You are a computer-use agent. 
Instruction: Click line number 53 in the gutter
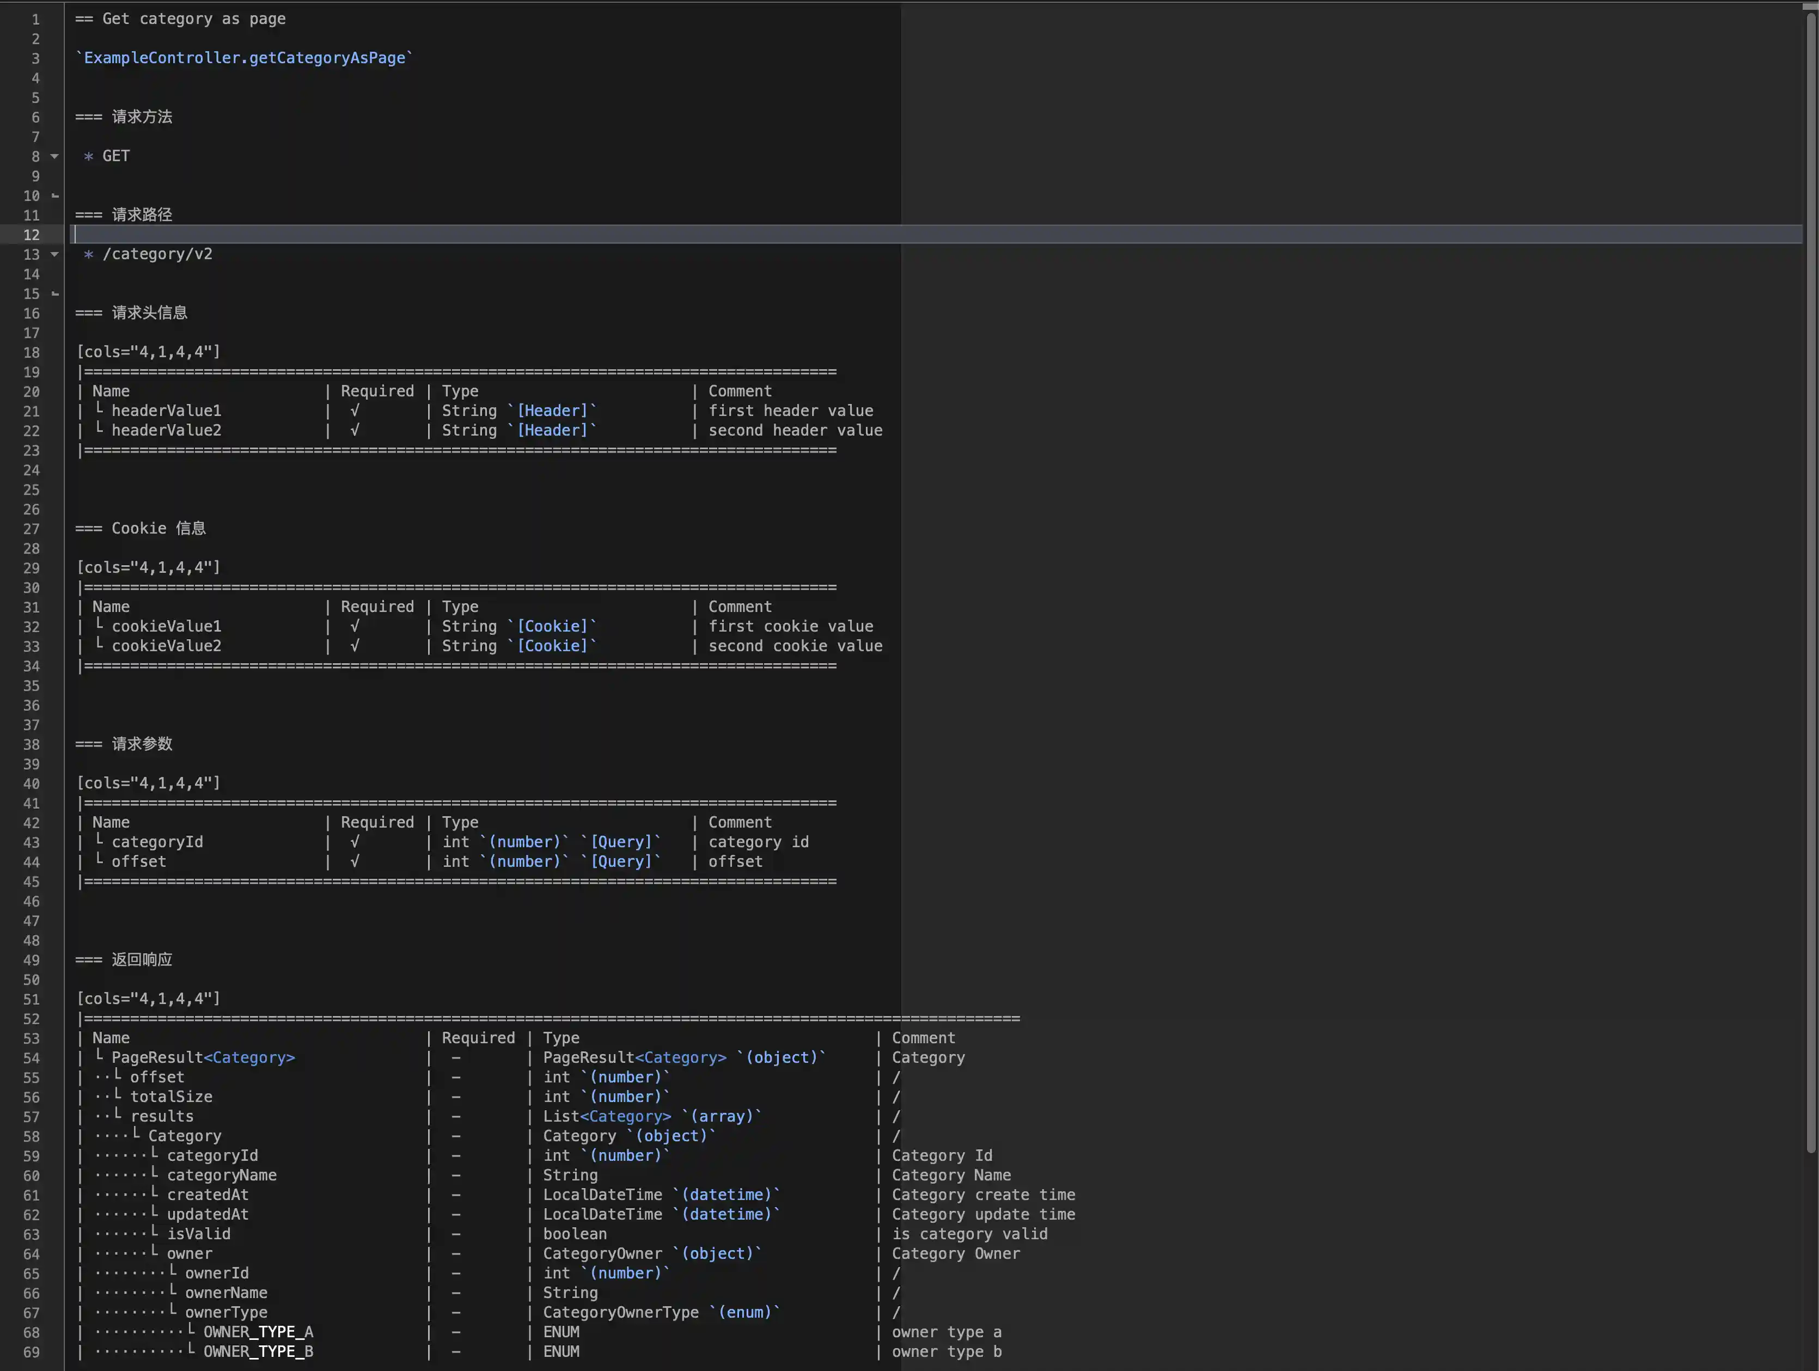[x=31, y=1038]
